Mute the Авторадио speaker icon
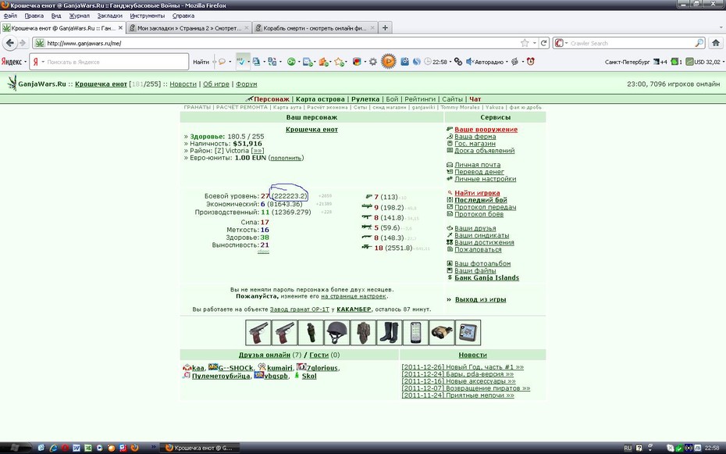The width and height of the screenshot is (726, 454). click(469, 61)
